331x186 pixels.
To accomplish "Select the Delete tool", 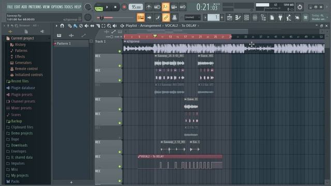I will [81, 26].
